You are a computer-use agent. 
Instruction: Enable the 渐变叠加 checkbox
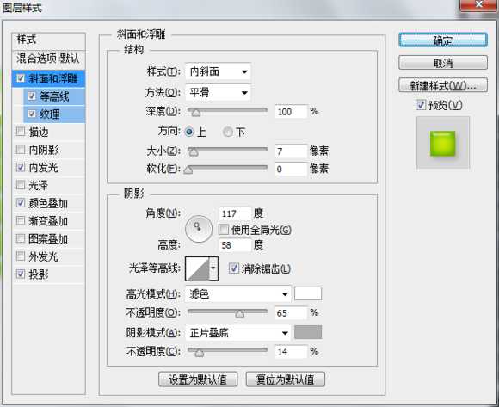[x=21, y=220]
